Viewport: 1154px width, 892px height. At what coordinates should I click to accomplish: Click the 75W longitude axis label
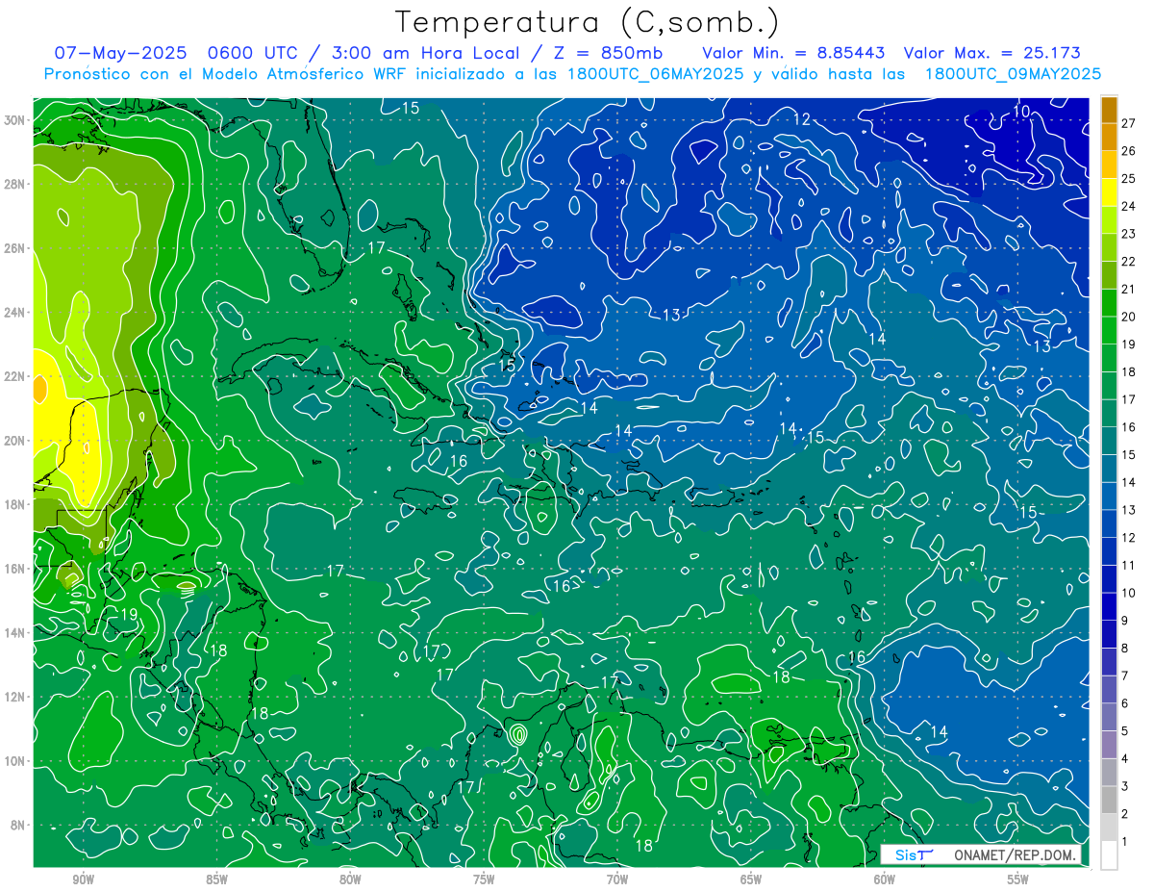pyautogui.click(x=484, y=879)
